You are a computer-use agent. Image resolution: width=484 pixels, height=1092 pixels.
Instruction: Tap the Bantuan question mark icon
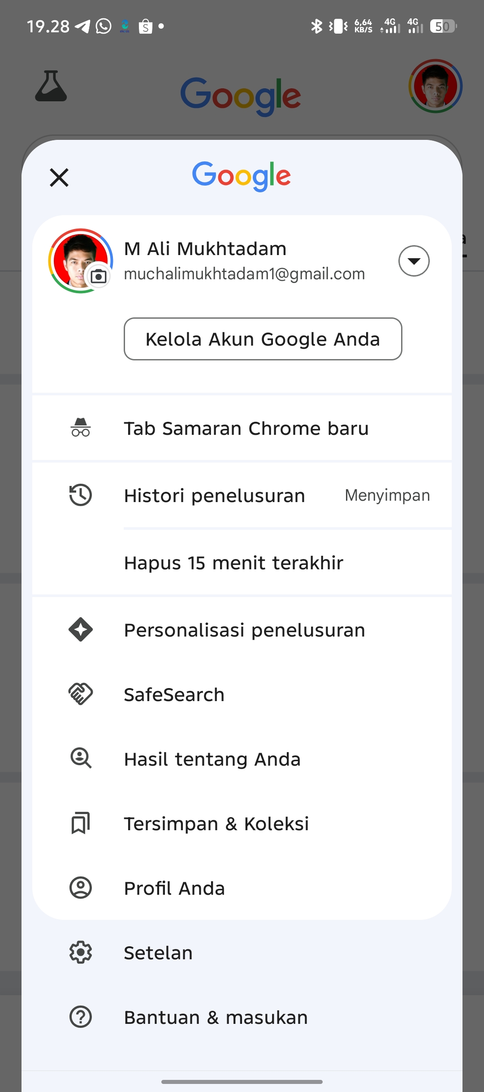[81, 1017]
